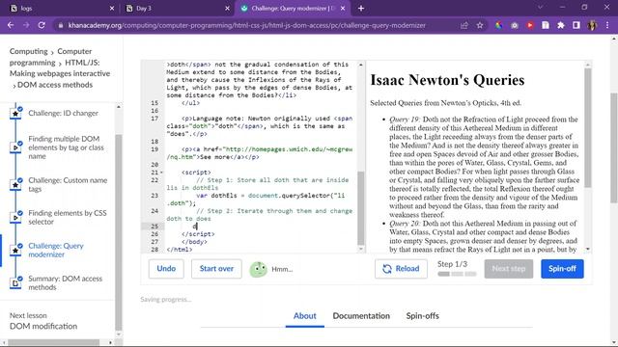
Task: Click the camera extension icon
Action: [x=515, y=25]
